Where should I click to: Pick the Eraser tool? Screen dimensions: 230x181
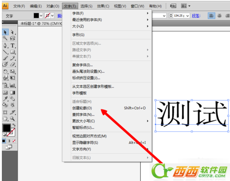click(13, 64)
